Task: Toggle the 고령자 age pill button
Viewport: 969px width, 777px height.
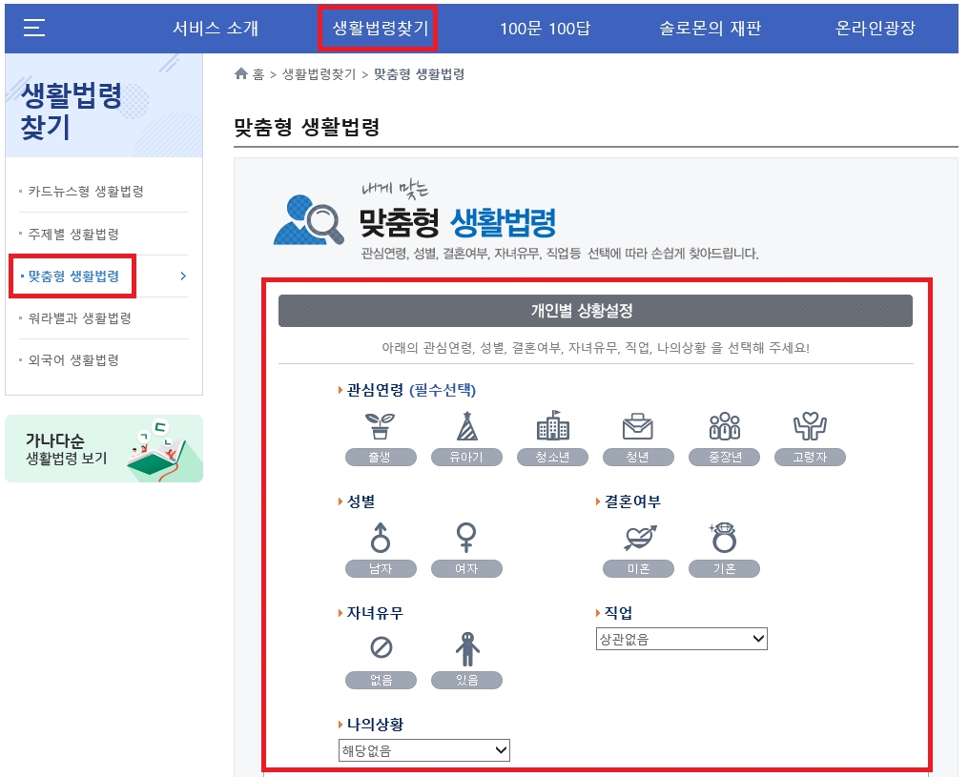Action: point(810,457)
